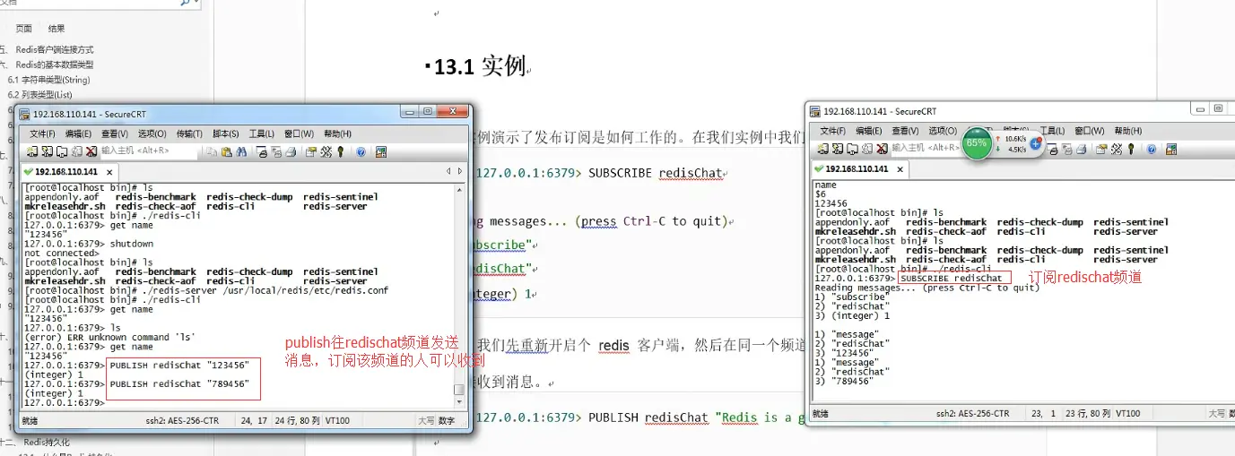Click Connect icon in the PUBLISH-session SecureCRT toolbar
Viewport: 1235px width, 456px height.
(32, 151)
